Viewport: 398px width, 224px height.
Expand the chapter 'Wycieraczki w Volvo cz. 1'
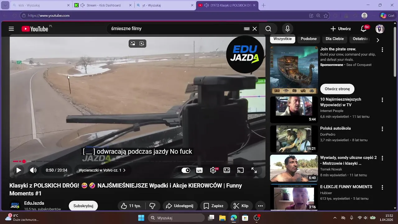102,170
